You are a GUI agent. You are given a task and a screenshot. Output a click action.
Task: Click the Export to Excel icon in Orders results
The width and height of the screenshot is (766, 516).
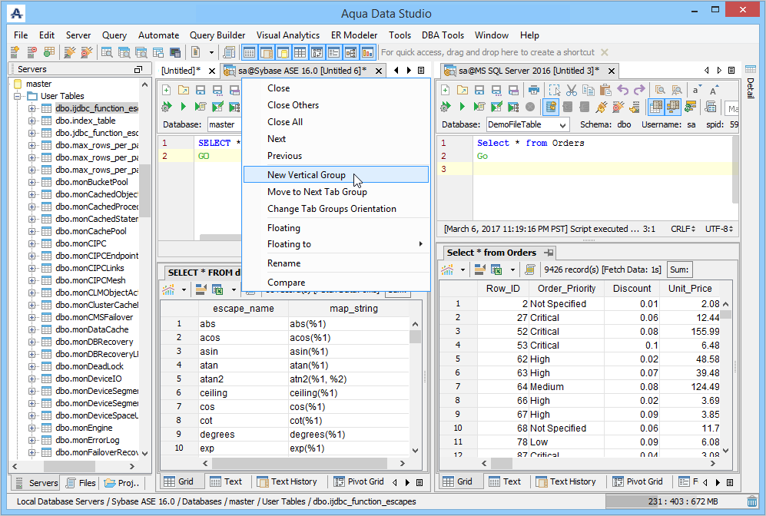496,270
